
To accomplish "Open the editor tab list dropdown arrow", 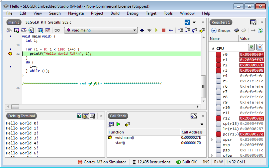I will [194, 22].
